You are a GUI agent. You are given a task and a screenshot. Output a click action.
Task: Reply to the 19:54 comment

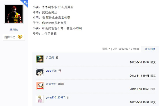(153, 62)
